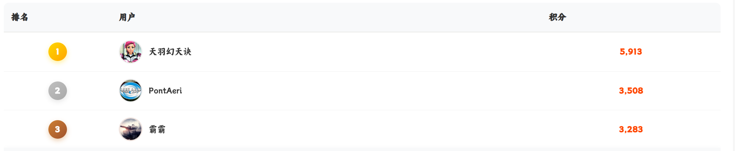This screenshot has width=735, height=151.
Task: Select the username 霸霸
Action: point(157,129)
